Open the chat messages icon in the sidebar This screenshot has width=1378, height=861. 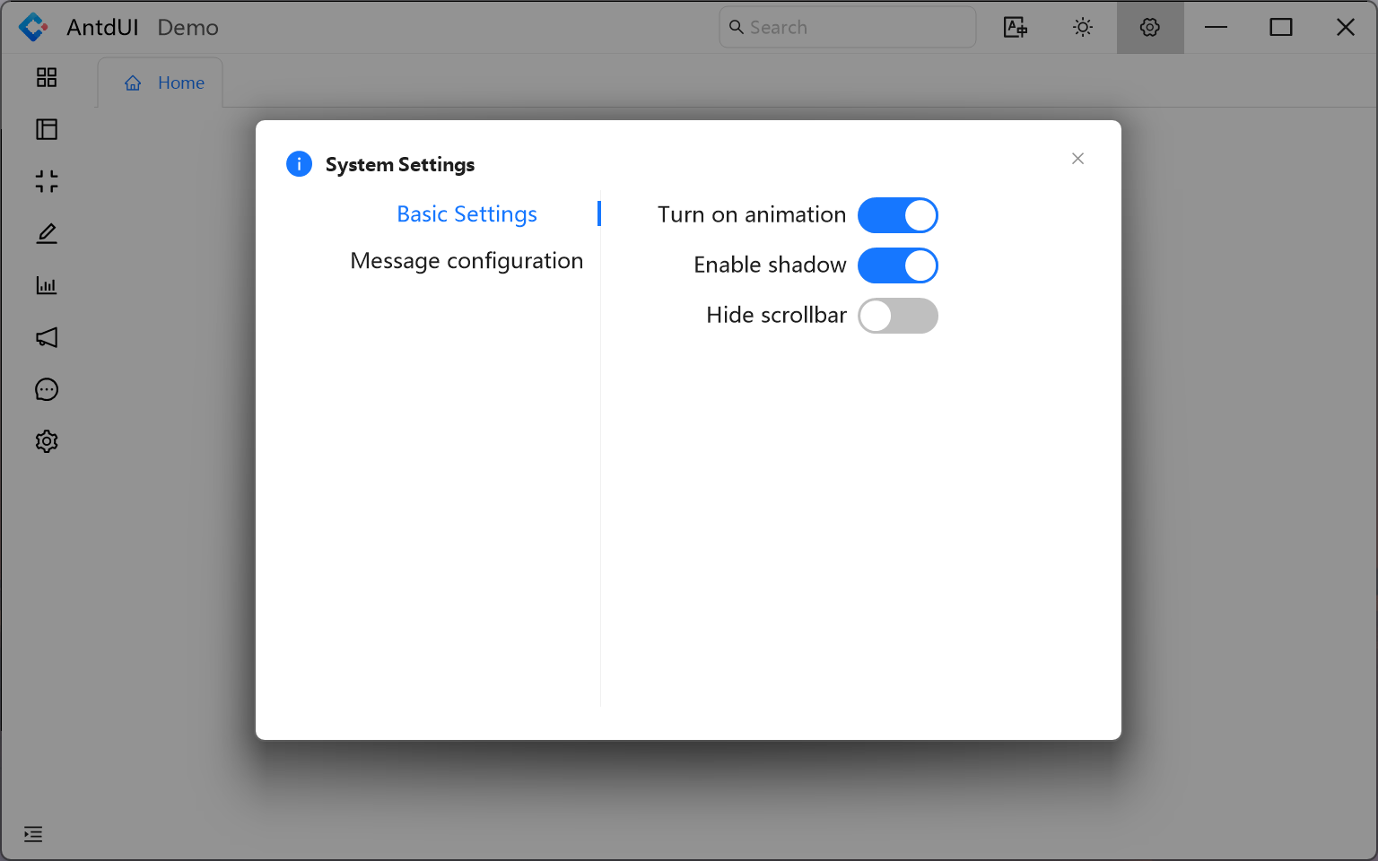[46, 389]
